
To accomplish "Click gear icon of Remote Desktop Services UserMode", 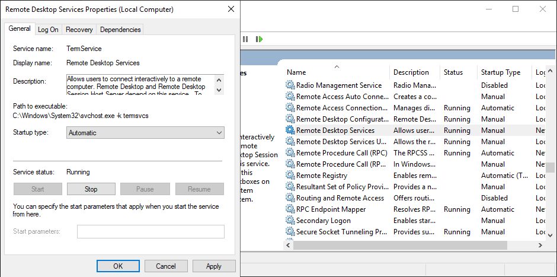I will (x=290, y=142).
